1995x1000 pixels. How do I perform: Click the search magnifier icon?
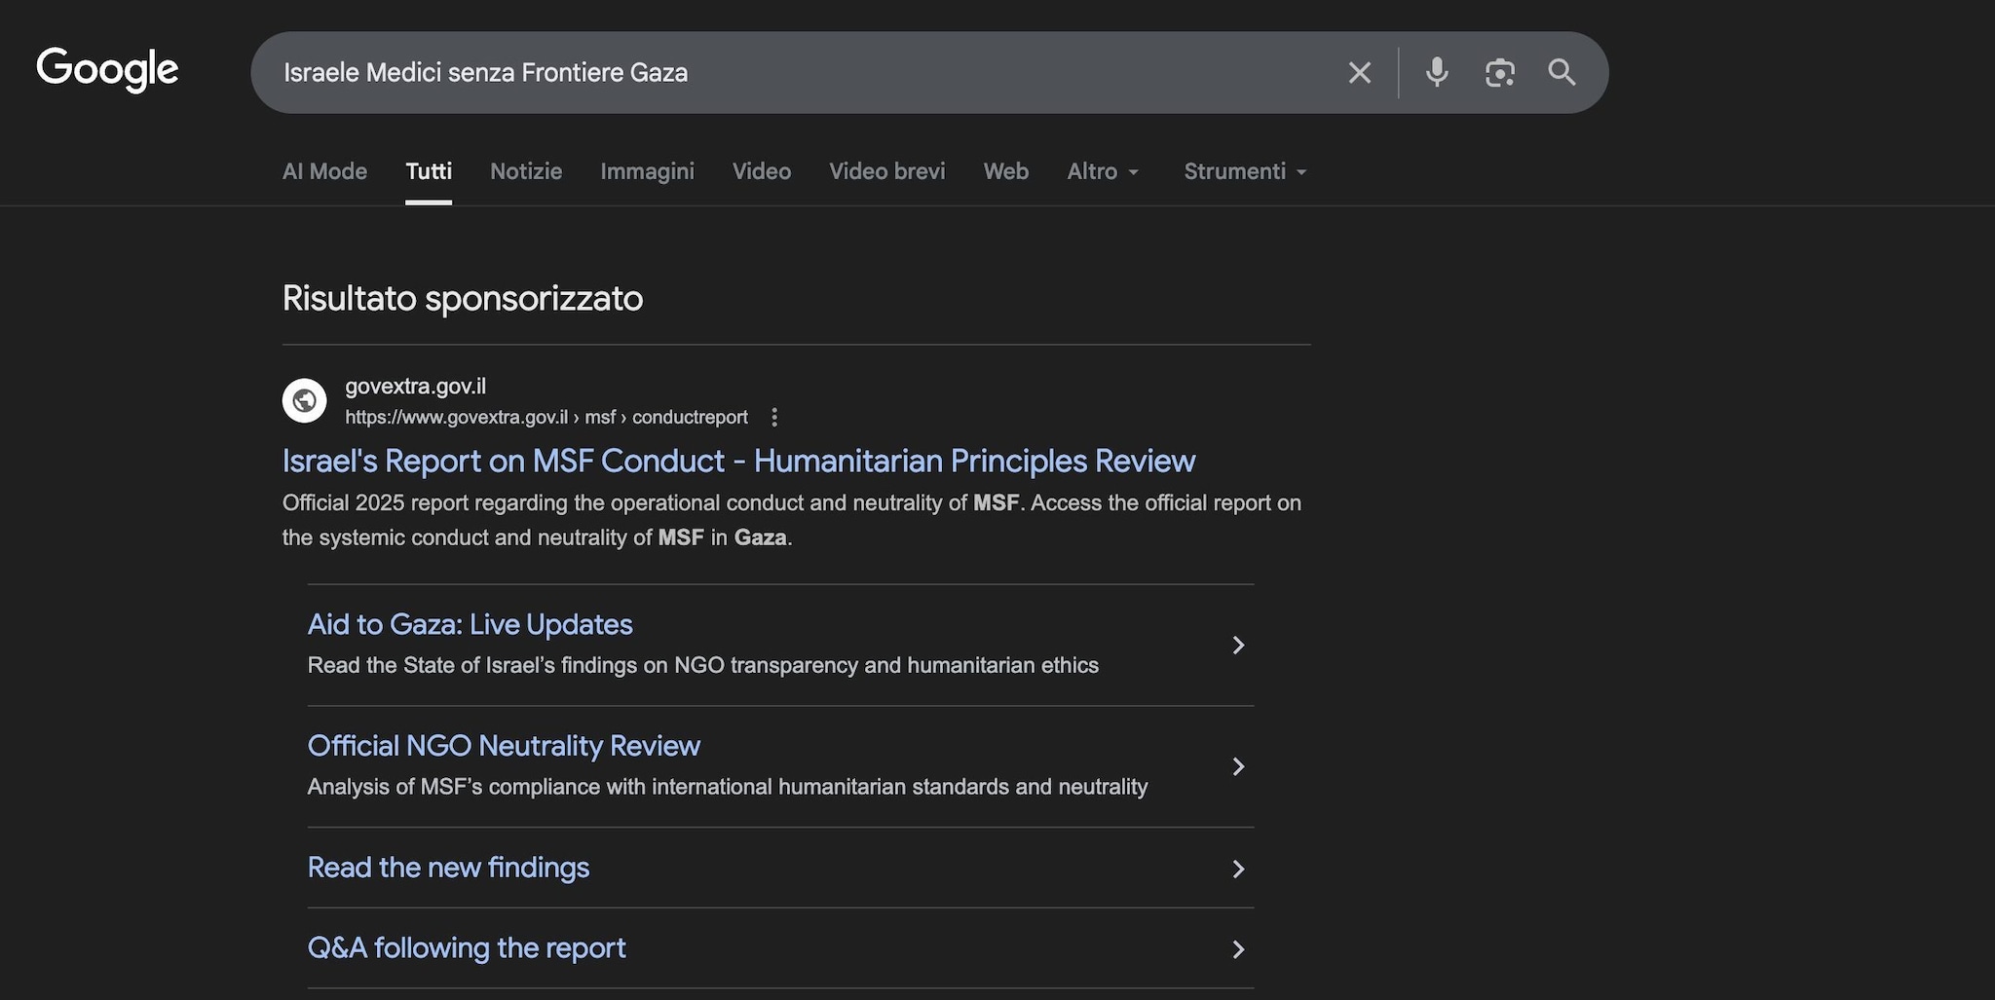coord(1562,72)
